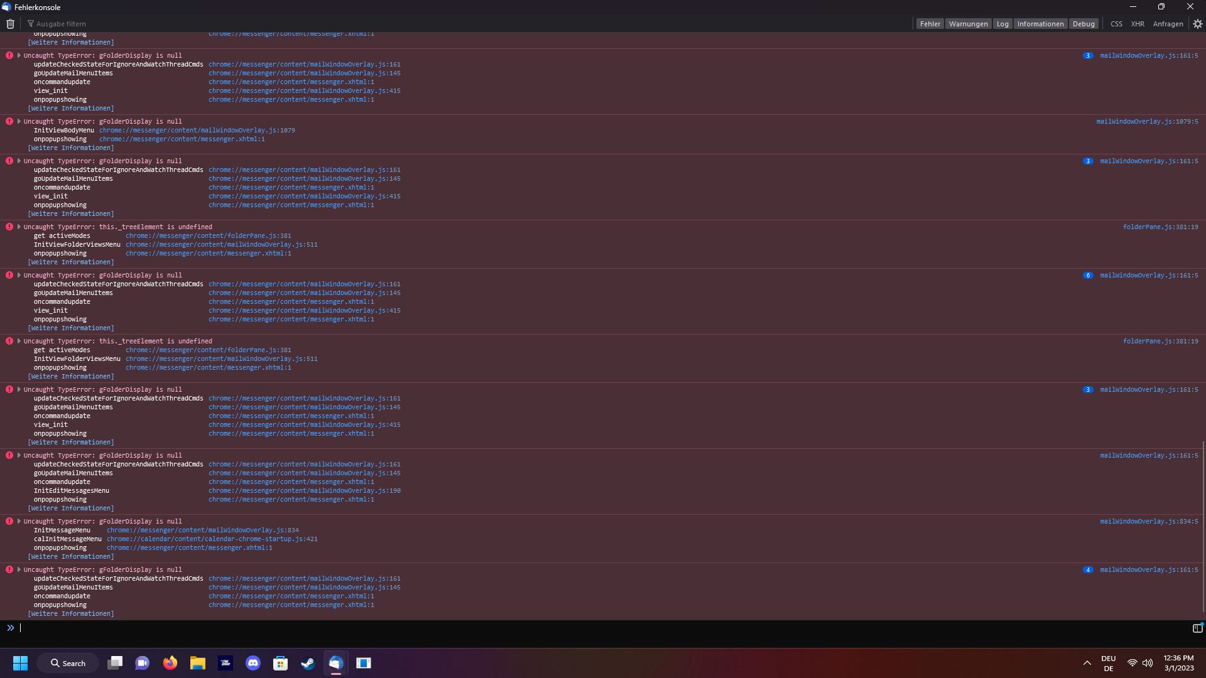Click last [Weitere Informationen] link
The height and width of the screenshot is (678, 1206).
(71, 613)
